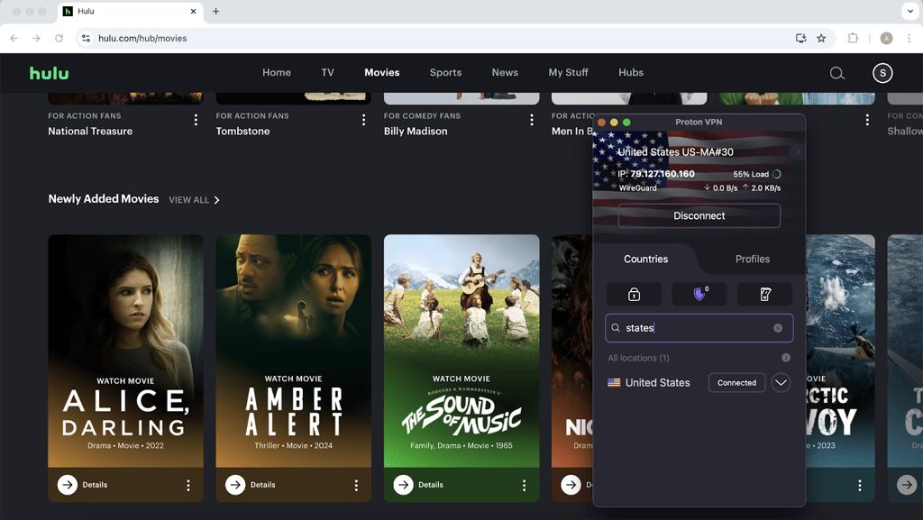The image size is (923, 520).
Task: Click the Amber Alert movie poster
Action: tap(293, 351)
